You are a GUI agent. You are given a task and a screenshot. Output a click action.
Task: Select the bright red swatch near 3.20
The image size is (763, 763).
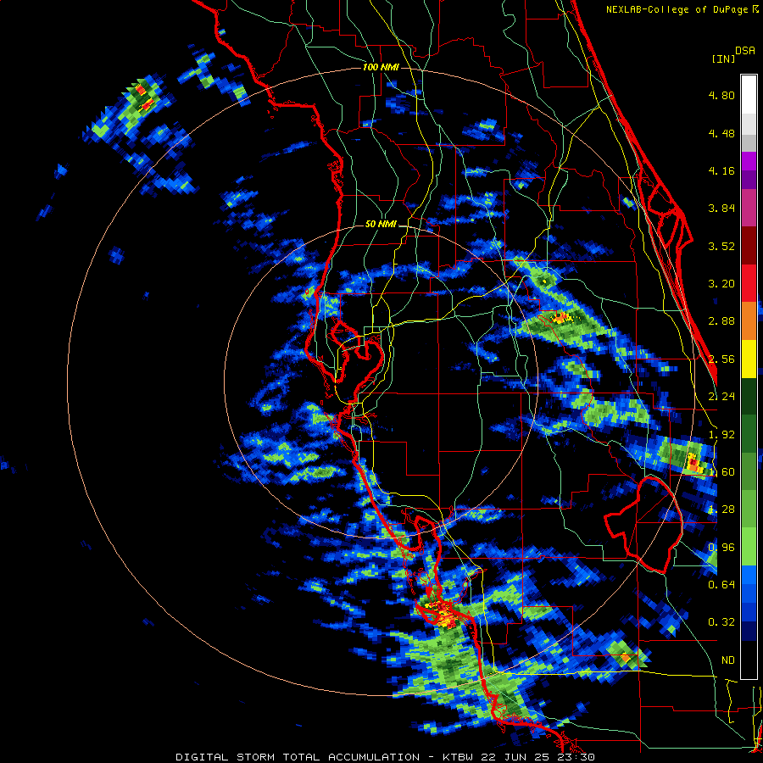[749, 283]
